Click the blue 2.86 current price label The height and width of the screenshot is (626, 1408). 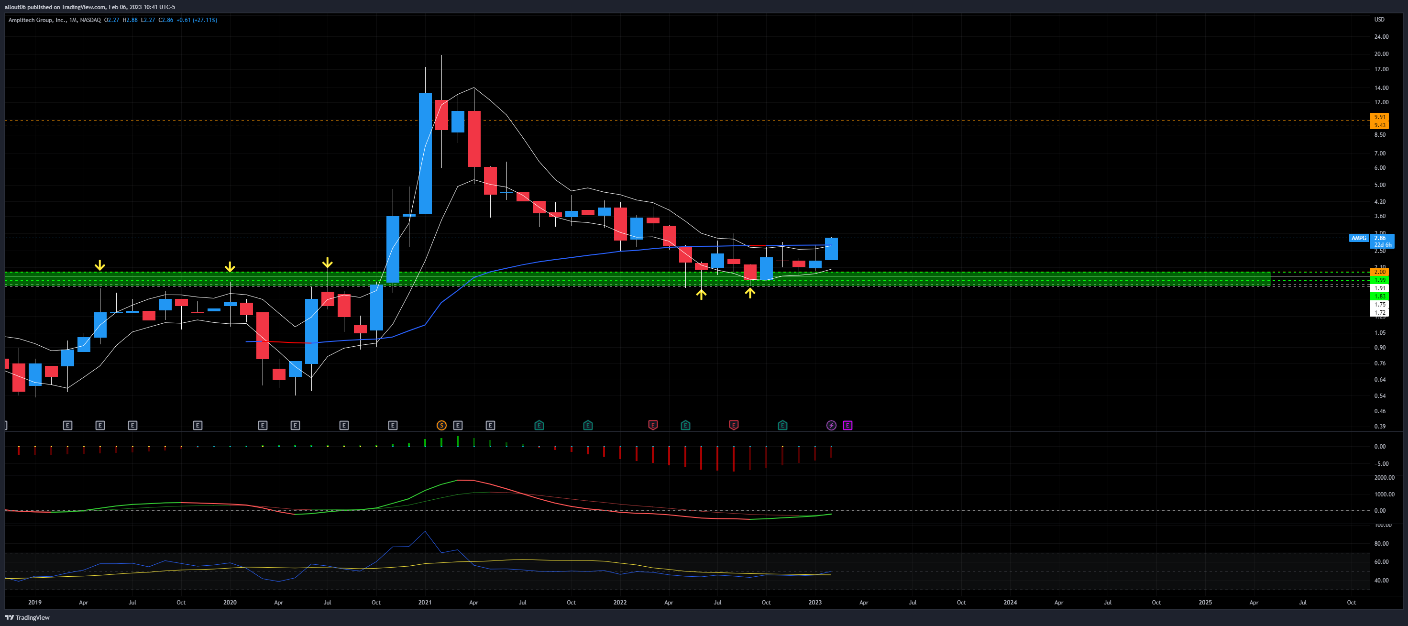[x=1383, y=241]
